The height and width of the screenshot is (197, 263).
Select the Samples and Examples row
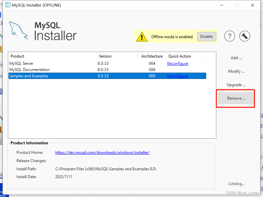(53, 76)
